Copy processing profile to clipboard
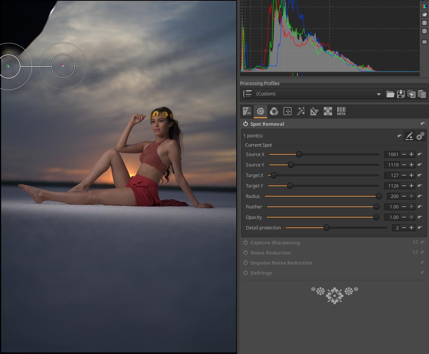Screen dimensions: 429x354 (411, 94)
